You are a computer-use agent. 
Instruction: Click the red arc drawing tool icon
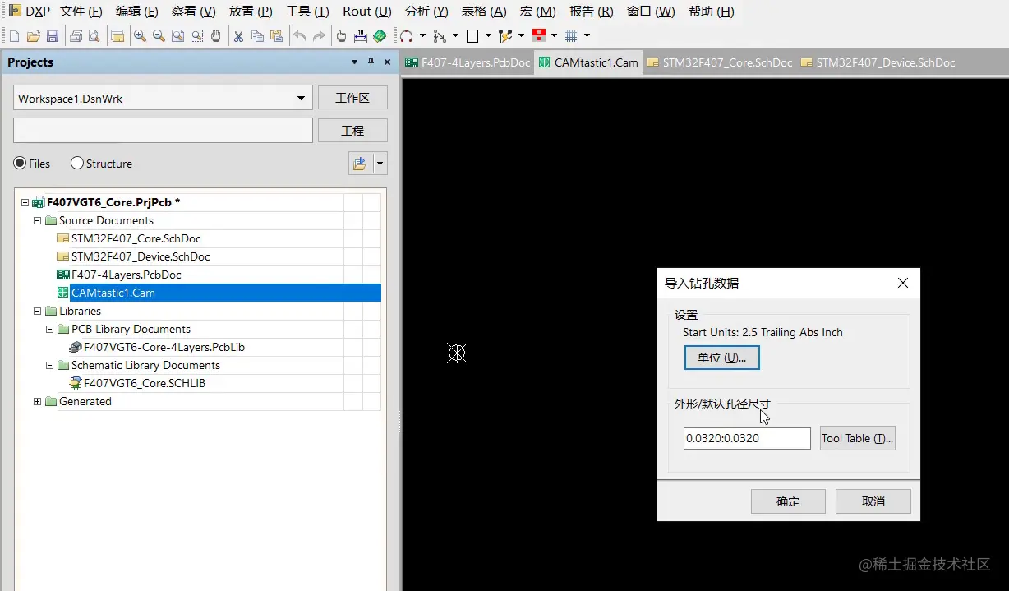point(406,36)
